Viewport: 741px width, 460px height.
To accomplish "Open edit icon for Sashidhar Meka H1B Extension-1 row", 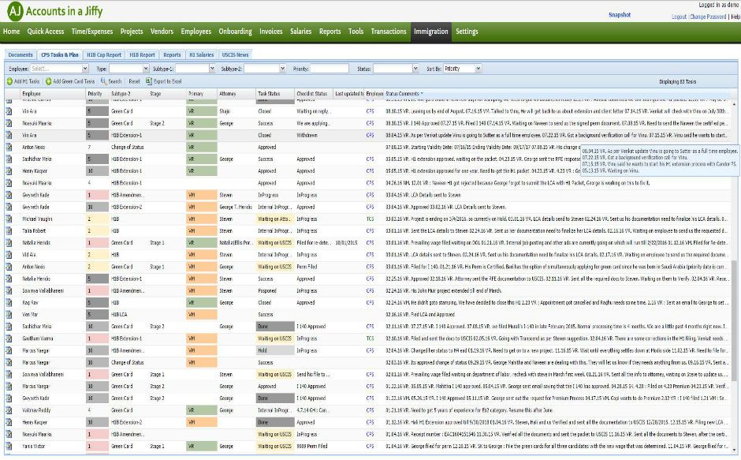I will coord(9,159).
